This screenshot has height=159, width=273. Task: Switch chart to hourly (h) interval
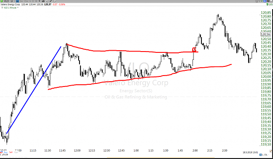(30, 1)
